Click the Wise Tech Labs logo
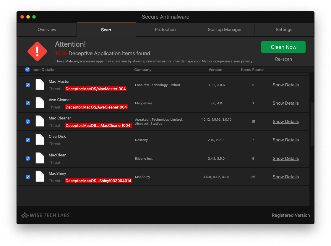331x246 pixels. 46,215
